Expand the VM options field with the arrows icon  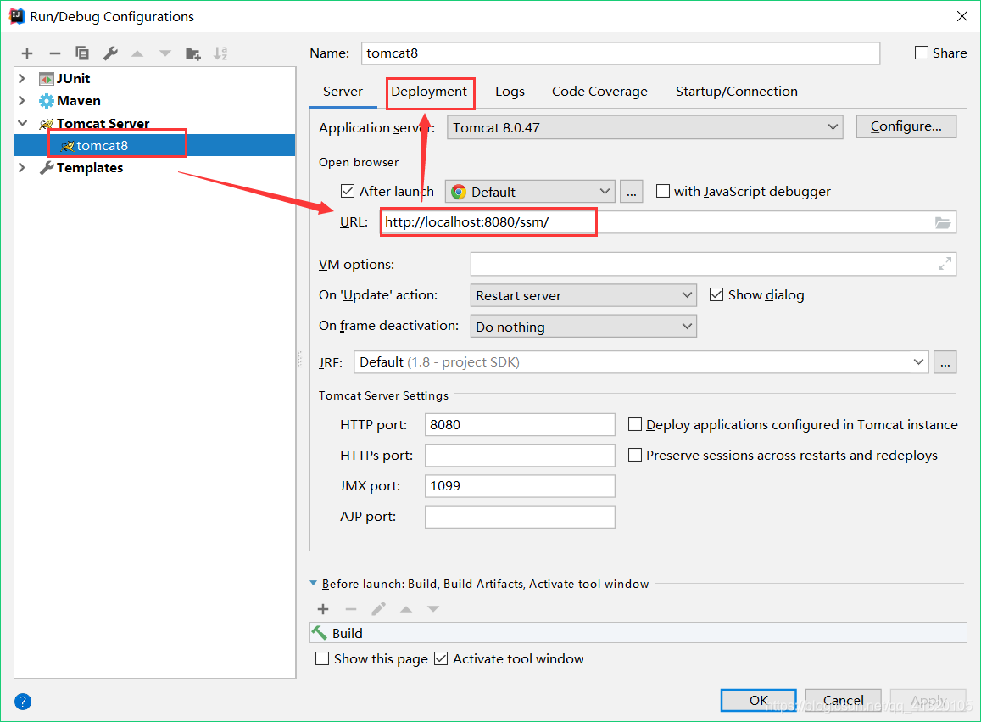coord(945,264)
